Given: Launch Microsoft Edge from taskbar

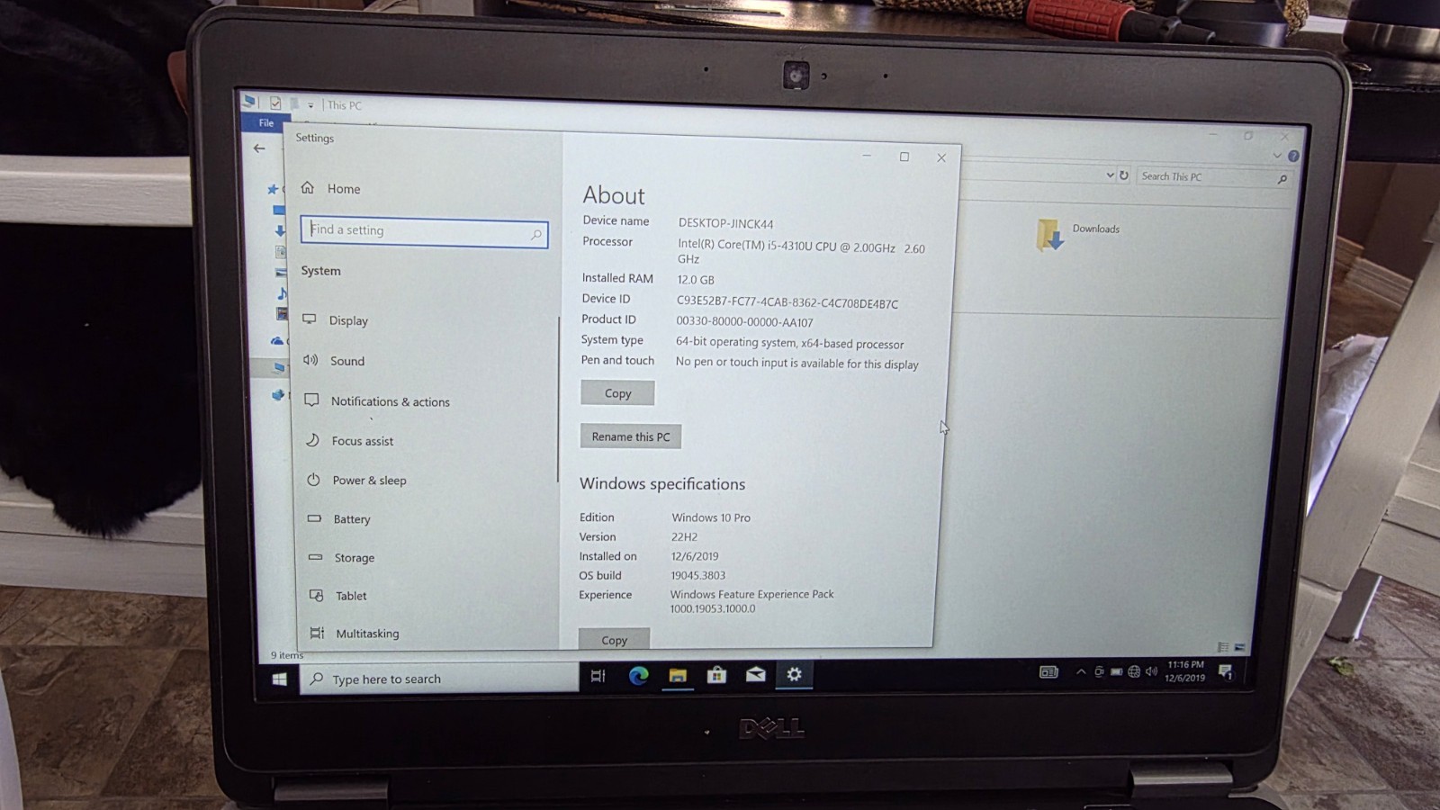Looking at the screenshot, I should pos(638,676).
